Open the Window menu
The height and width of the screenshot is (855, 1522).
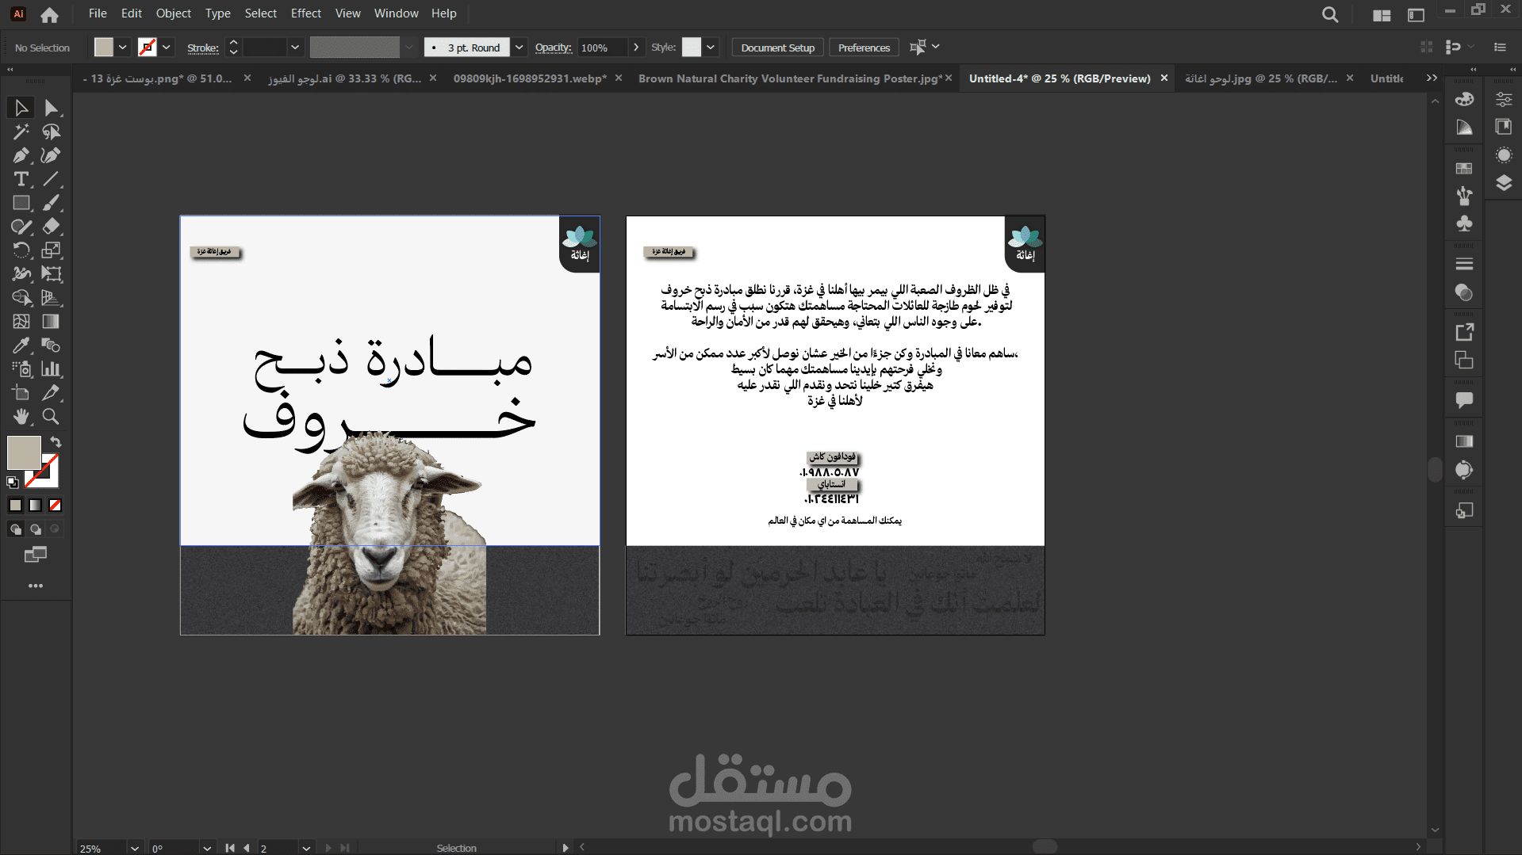(x=396, y=13)
